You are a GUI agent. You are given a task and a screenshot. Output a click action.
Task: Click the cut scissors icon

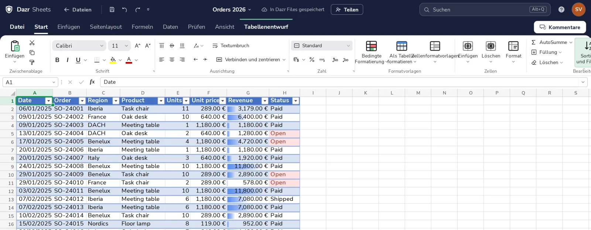click(x=32, y=43)
